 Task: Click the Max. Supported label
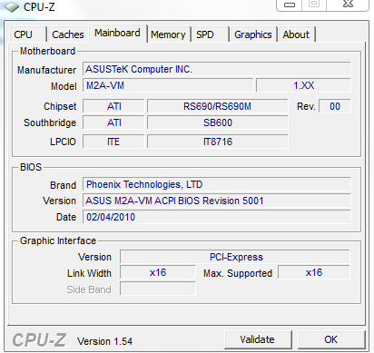pos(238,273)
